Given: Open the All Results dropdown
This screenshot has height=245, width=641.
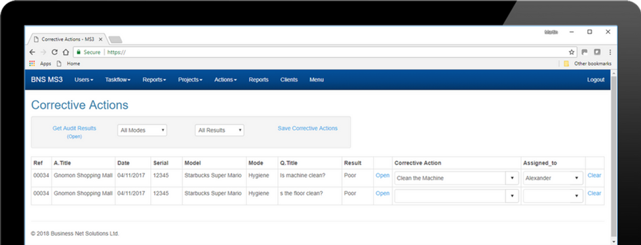Looking at the screenshot, I should click(220, 131).
